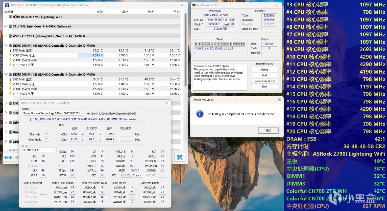Viewport: 387px width, 211px height.
Task: Click the tCL value 36 field
Action: (43, 157)
